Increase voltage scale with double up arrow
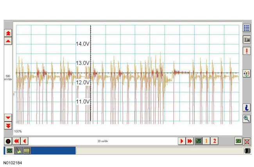The height and width of the screenshot is (167, 254). click(x=8, y=33)
